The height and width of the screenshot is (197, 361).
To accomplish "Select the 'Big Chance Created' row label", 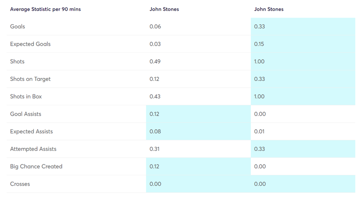I will pos(36,167).
